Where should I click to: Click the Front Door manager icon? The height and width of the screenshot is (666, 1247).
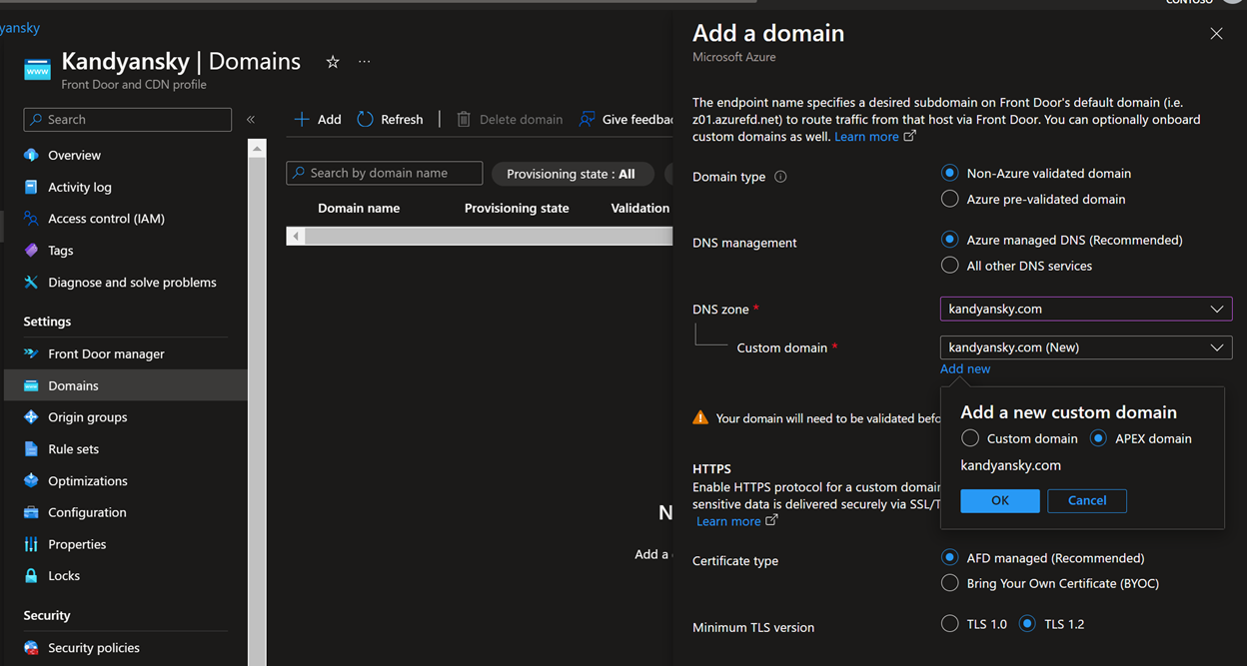pyautogui.click(x=31, y=353)
